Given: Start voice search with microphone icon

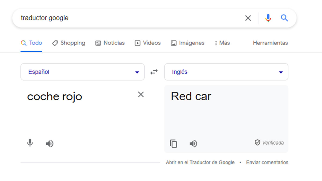Looking at the screenshot, I should tap(268, 18).
